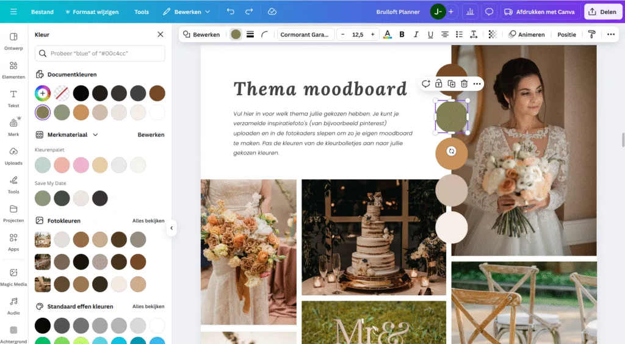Open Elementen sidebar panel
625x344 pixels.
[13, 70]
